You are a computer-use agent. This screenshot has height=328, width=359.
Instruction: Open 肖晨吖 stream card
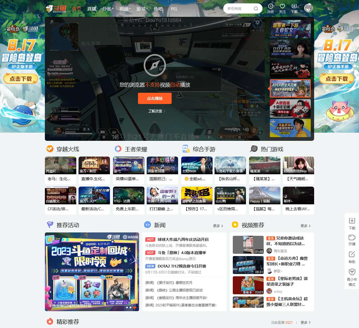click(x=61, y=170)
